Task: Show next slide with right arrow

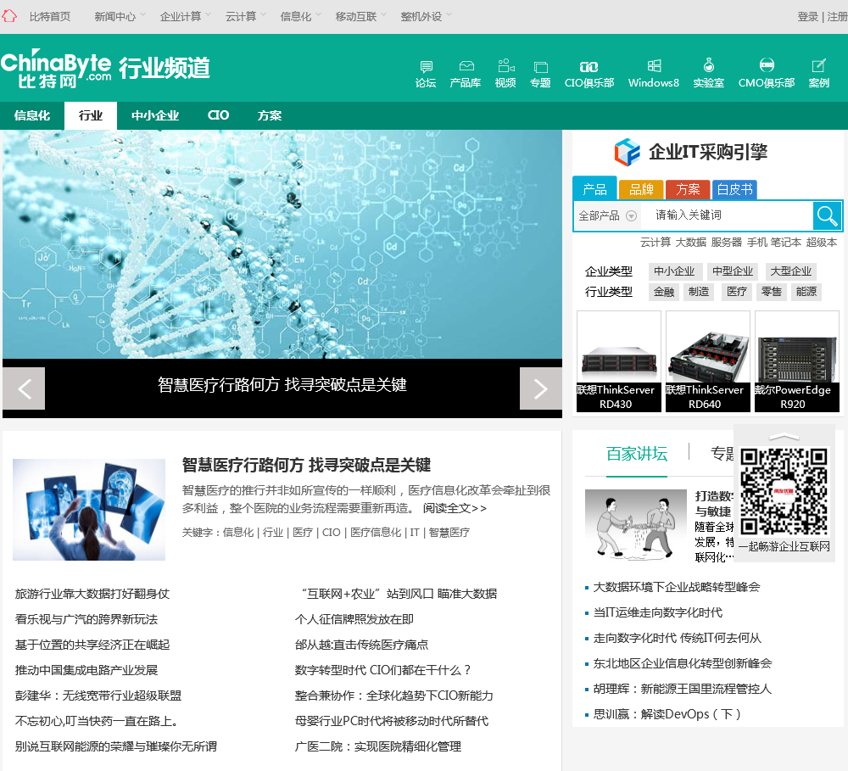Action: [540, 388]
